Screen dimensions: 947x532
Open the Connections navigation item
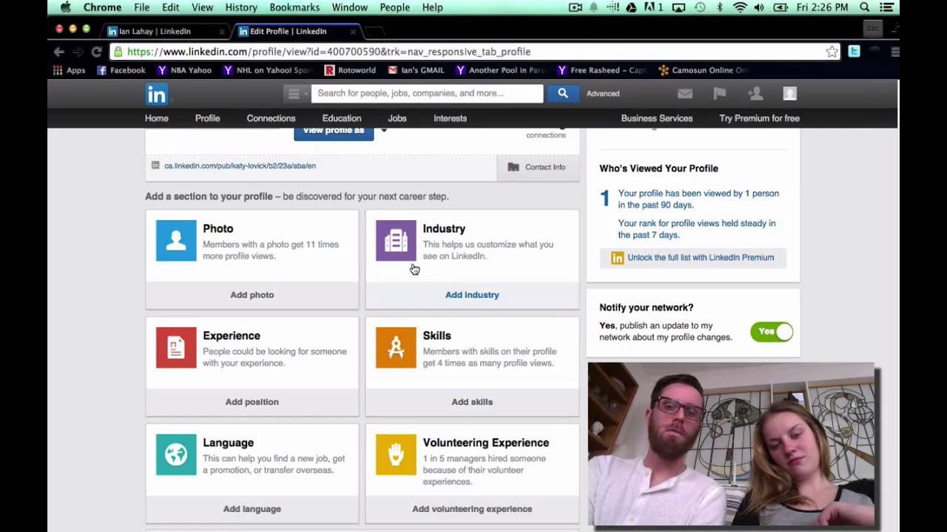(x=271, y=118)
